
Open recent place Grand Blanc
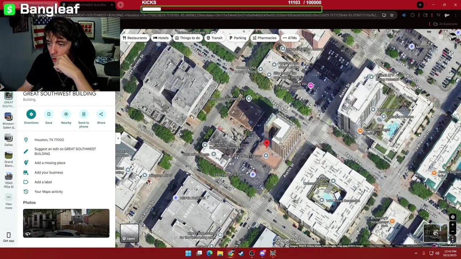click(9, 159)
